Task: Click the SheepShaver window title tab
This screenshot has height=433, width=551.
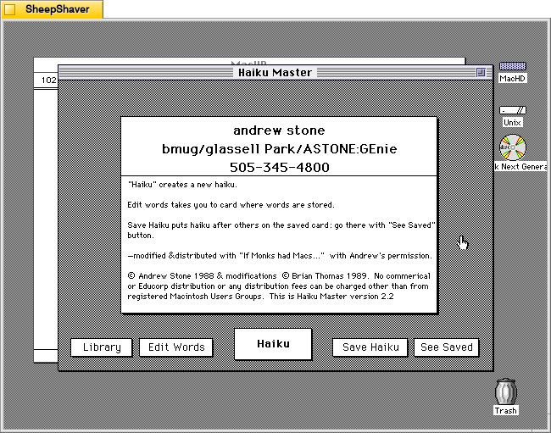Action: pos(53,9)
